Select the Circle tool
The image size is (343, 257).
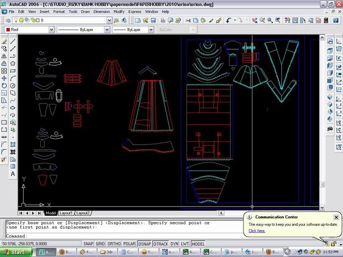point(13,86)
